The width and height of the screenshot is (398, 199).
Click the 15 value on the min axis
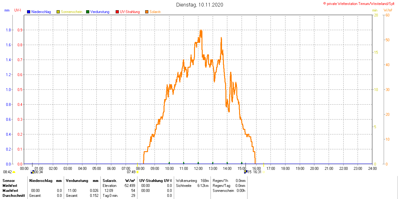coord(376,52)
